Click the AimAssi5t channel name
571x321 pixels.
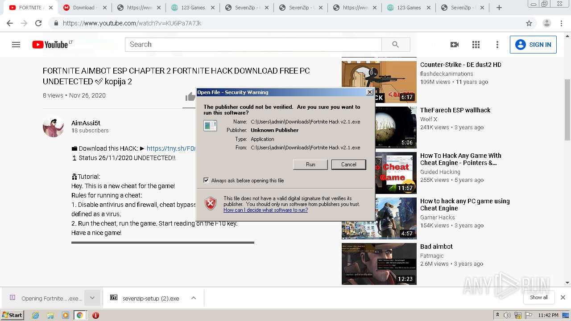click(86, 123)
